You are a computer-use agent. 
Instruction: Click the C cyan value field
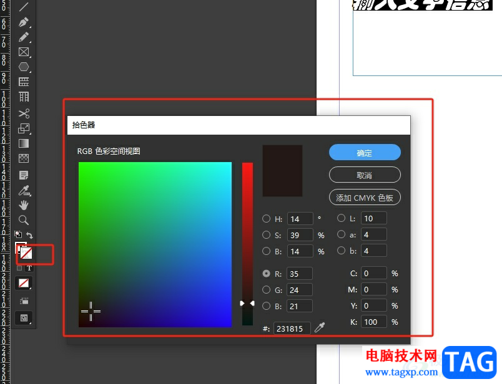(374, 273)
